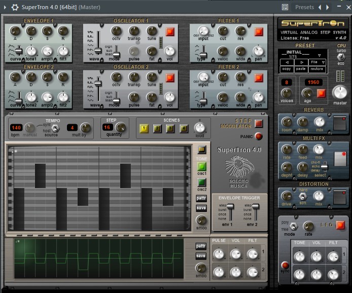Click the Filter 2 res knob

[x=240, y=77]
